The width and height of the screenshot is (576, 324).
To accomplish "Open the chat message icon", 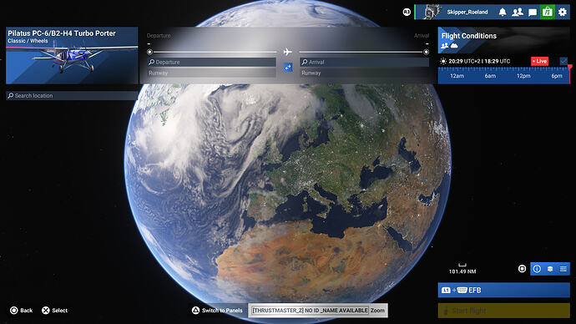I will point(533,13).
